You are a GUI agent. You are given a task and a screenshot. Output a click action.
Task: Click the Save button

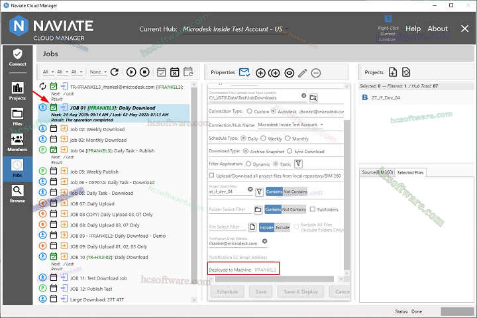tap(261, 291)
